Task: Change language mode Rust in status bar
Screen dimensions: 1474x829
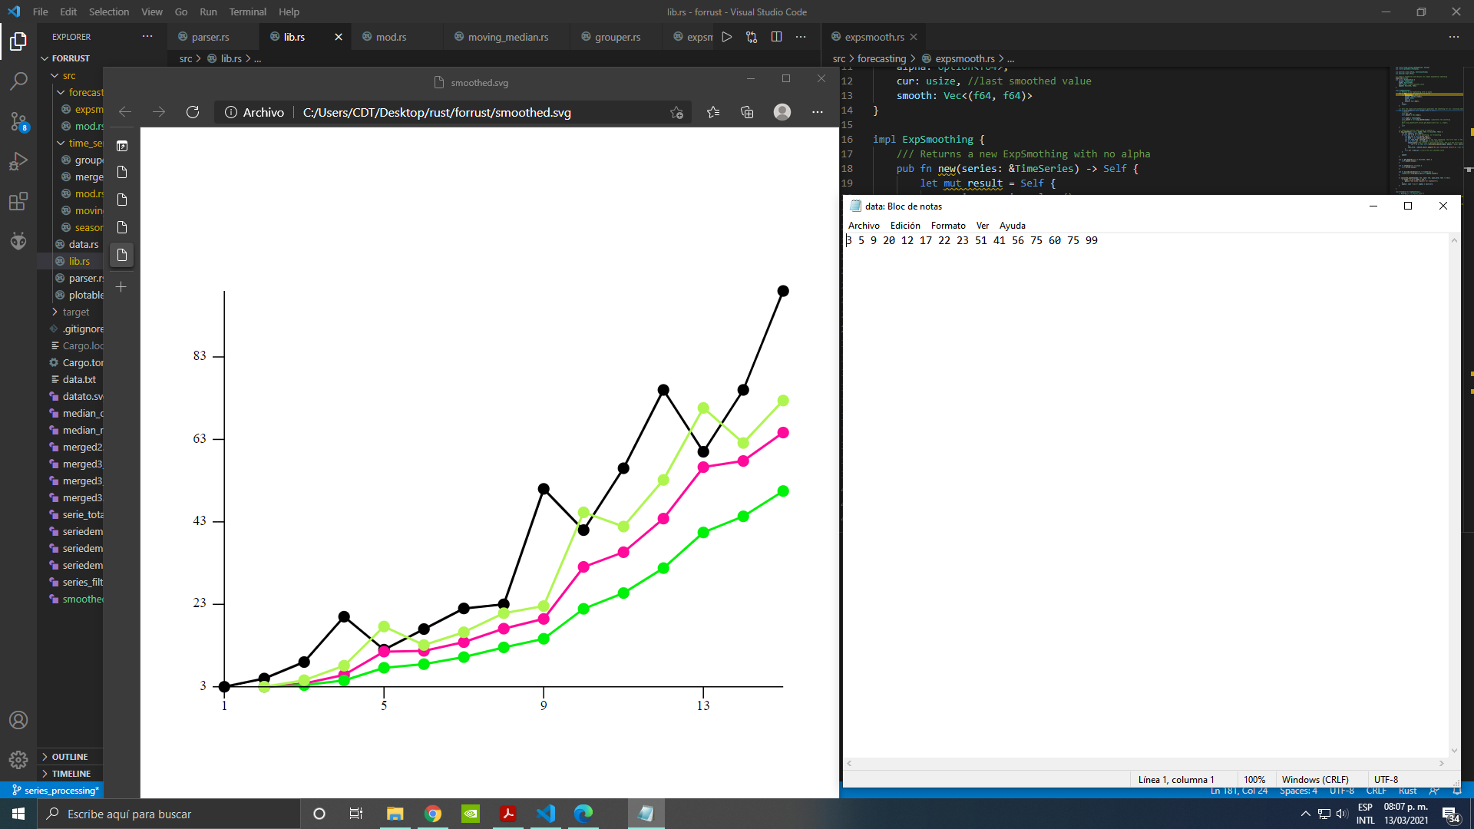Action: pos(1407,791)
